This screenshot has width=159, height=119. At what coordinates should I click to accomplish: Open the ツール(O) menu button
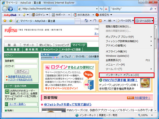pyautogui.click(x=144, y=21)
